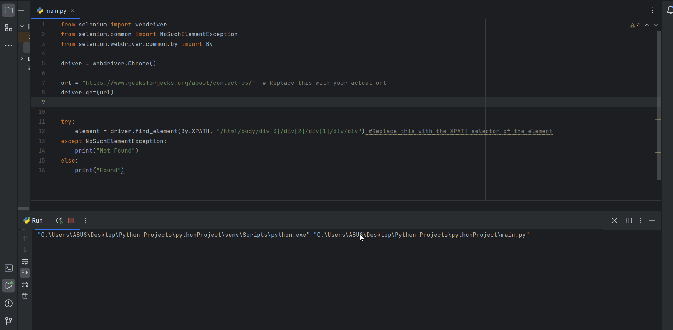Switch to the Run panel tab
Viewport: 673px width, 330px height.
33,220
